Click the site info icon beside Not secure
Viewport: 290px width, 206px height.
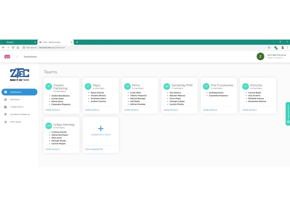[24, 48]
